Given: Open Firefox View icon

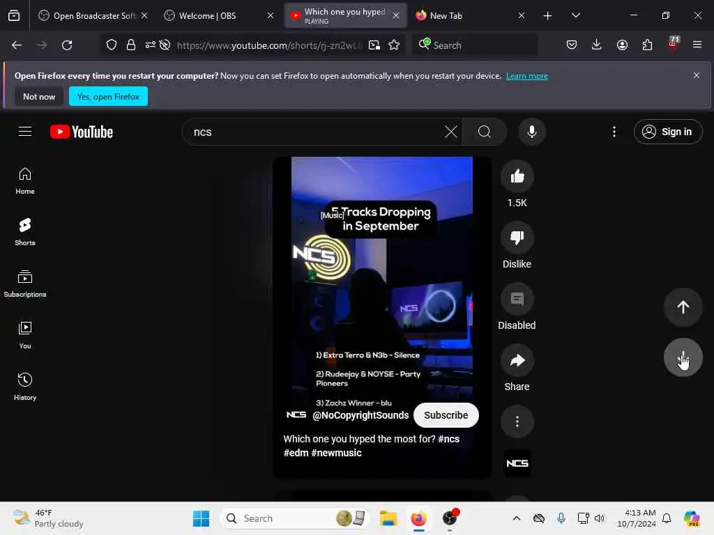Looking at the screenshot, I should (14, 15).
